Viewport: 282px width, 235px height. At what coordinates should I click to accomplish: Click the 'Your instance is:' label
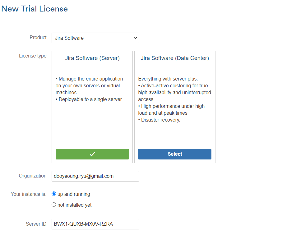28,194
